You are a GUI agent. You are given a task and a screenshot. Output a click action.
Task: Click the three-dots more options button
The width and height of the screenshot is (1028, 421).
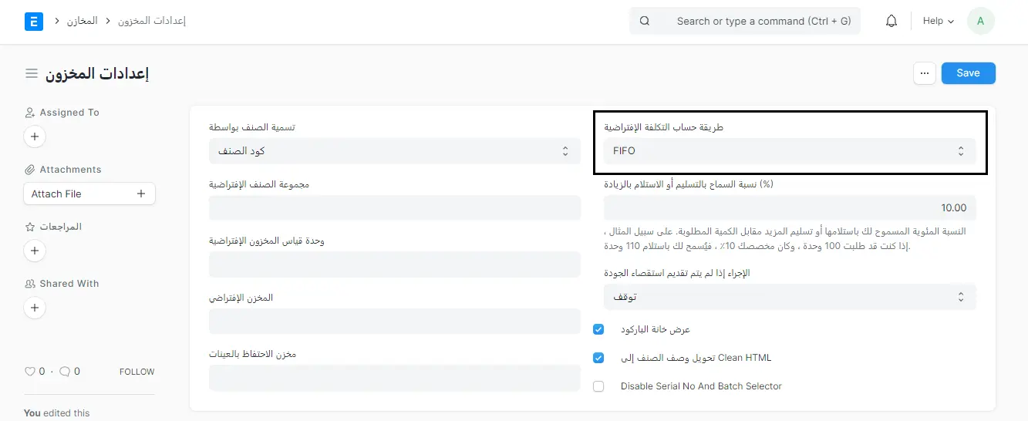pyautogui.click(x=925, y=73)
